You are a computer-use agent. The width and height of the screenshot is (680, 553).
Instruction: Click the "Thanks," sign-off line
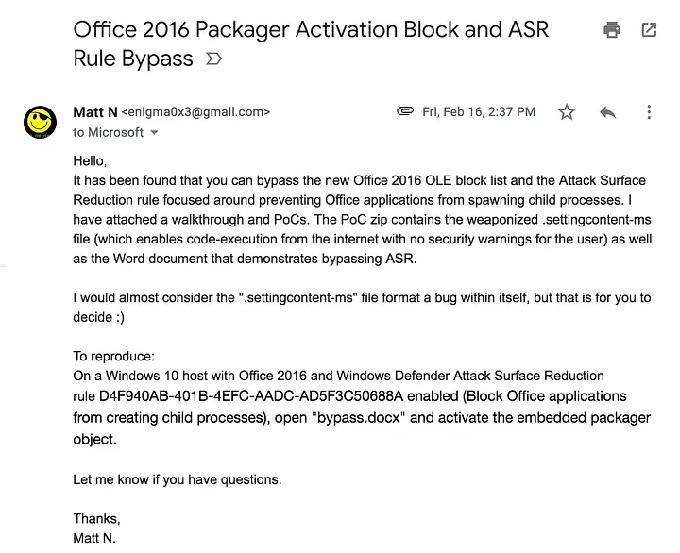96,519
